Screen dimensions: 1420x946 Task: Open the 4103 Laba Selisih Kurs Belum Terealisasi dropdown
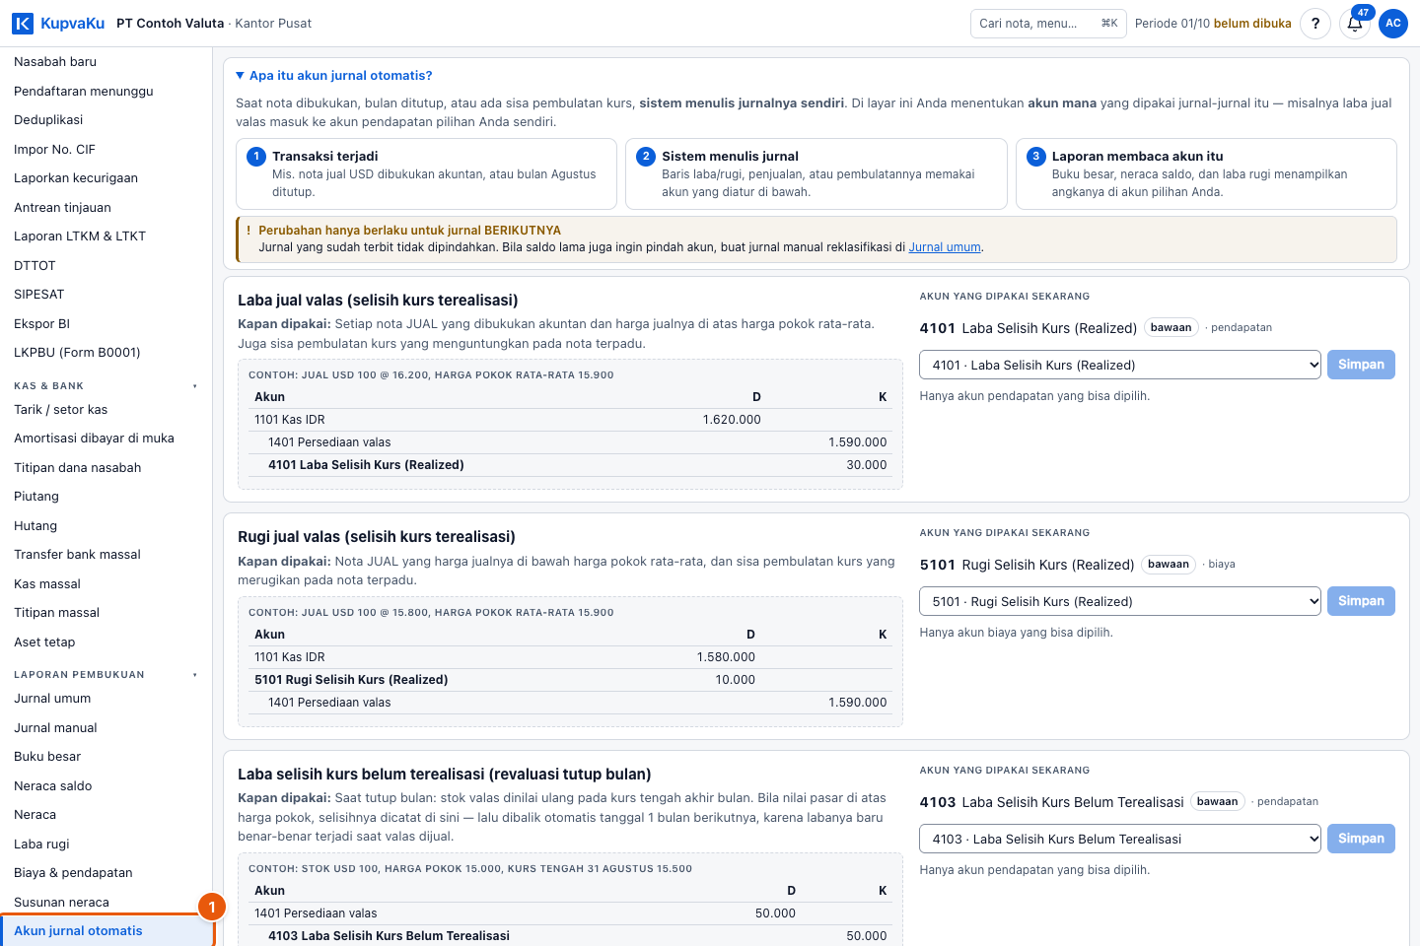1120,839
